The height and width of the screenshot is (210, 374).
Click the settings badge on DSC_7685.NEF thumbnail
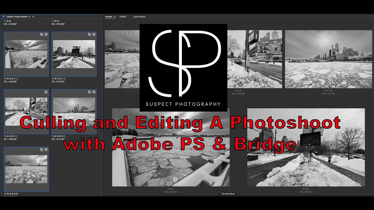point(46,92)
